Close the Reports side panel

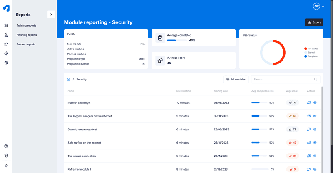point(51,15)
